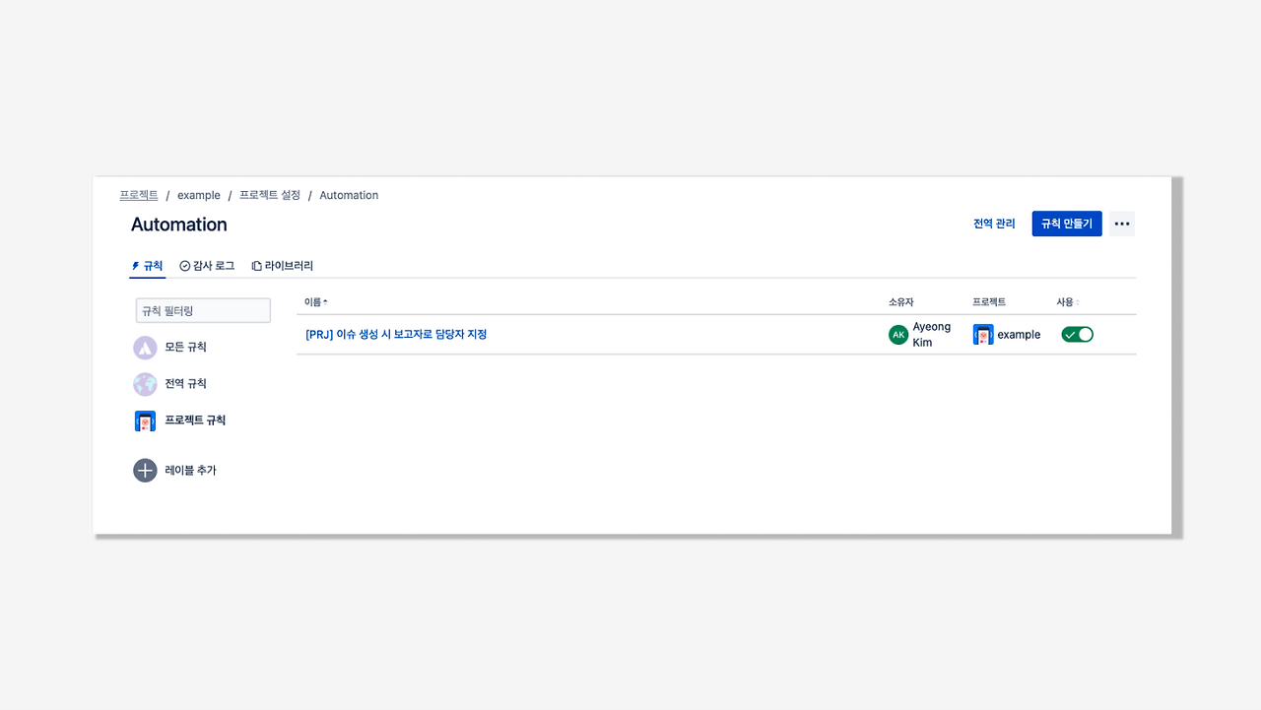Select the 프로젝트 규칙 project icon
The image size is (1261, 710).
coord(145,420)
